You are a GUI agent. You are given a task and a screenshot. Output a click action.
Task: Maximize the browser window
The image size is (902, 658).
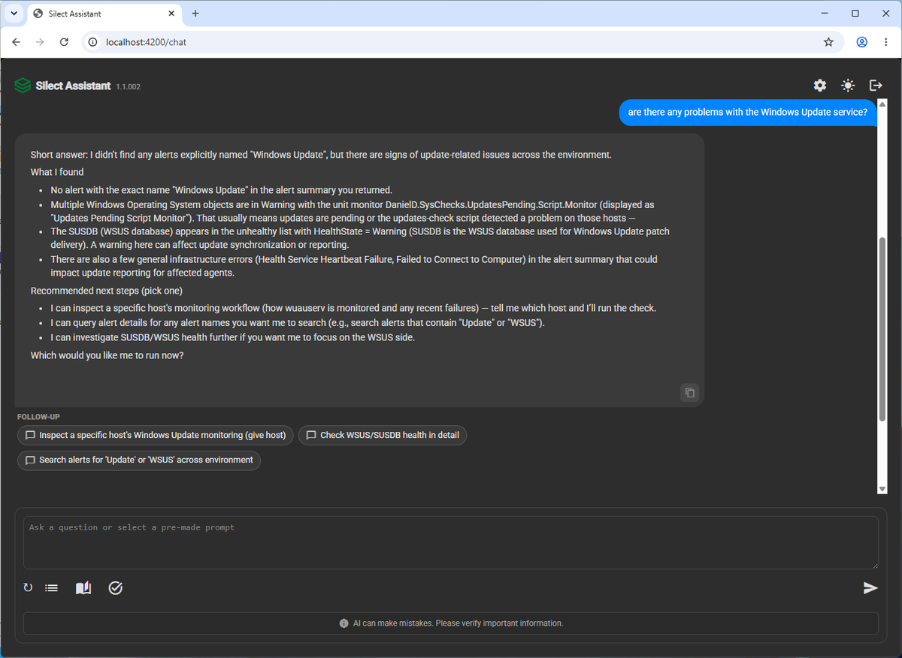(855, 14)
